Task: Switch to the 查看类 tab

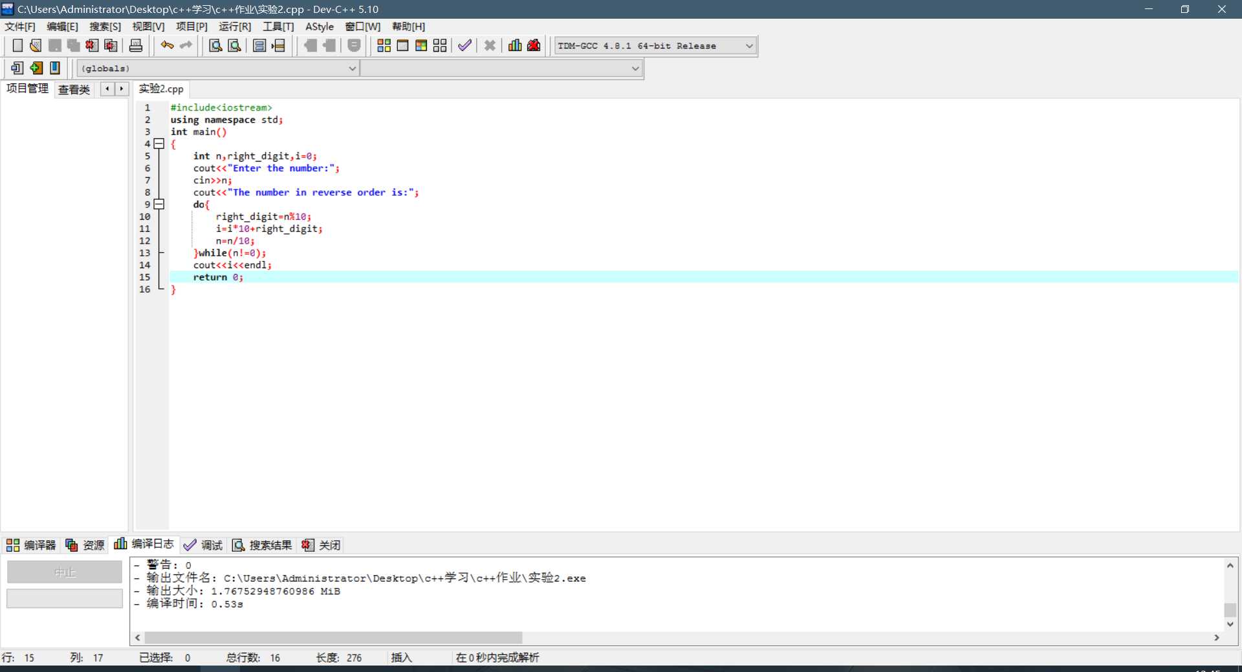Action: 74,90
